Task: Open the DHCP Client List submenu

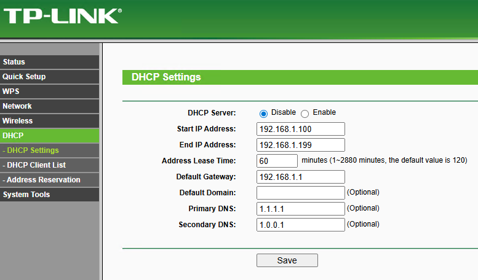Action: point(49,165)
